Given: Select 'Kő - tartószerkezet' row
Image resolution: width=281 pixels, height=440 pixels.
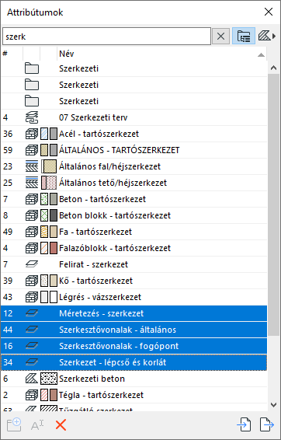Looking at the screenshot, I should (x=134, y=281).
